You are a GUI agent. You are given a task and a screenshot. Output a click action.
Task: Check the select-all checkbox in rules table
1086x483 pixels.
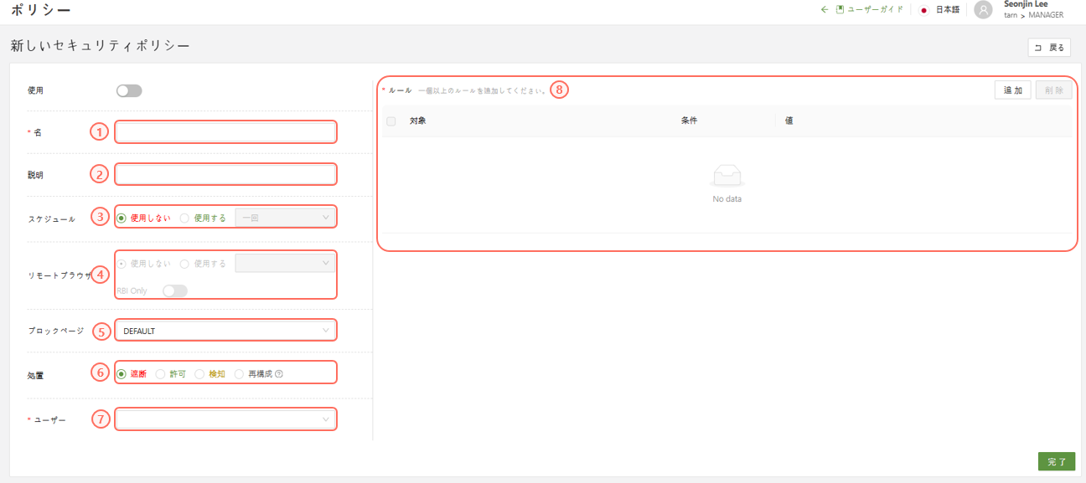pos(391,121)
